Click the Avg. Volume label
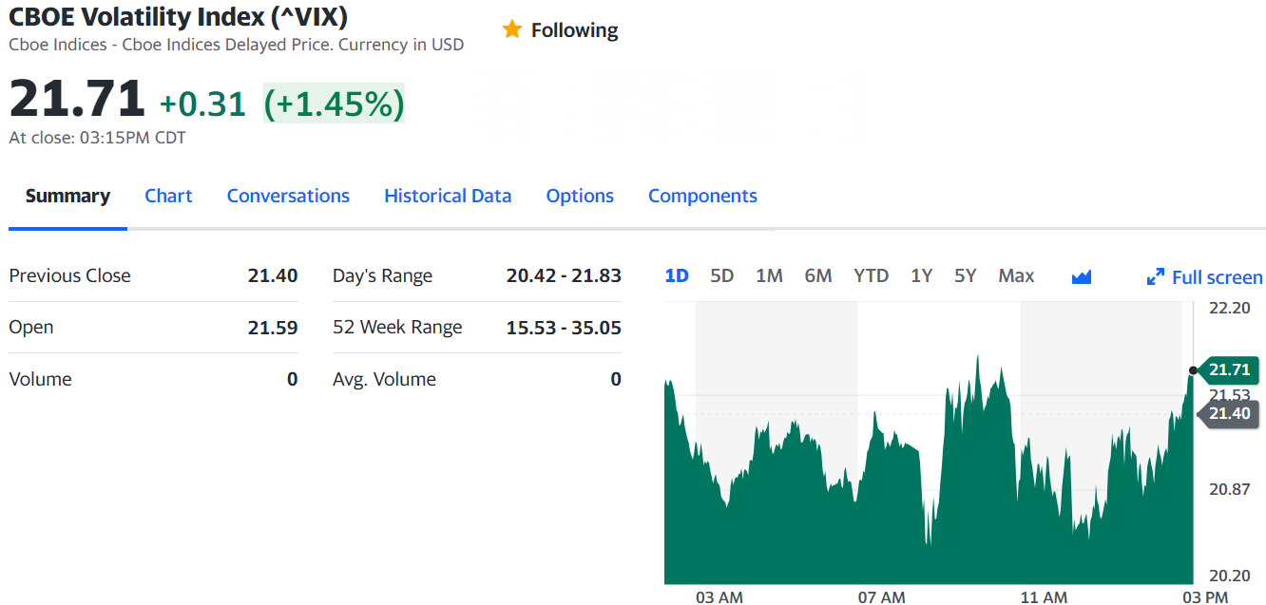The image size is (1266, 605). click(x=384, y=379)
